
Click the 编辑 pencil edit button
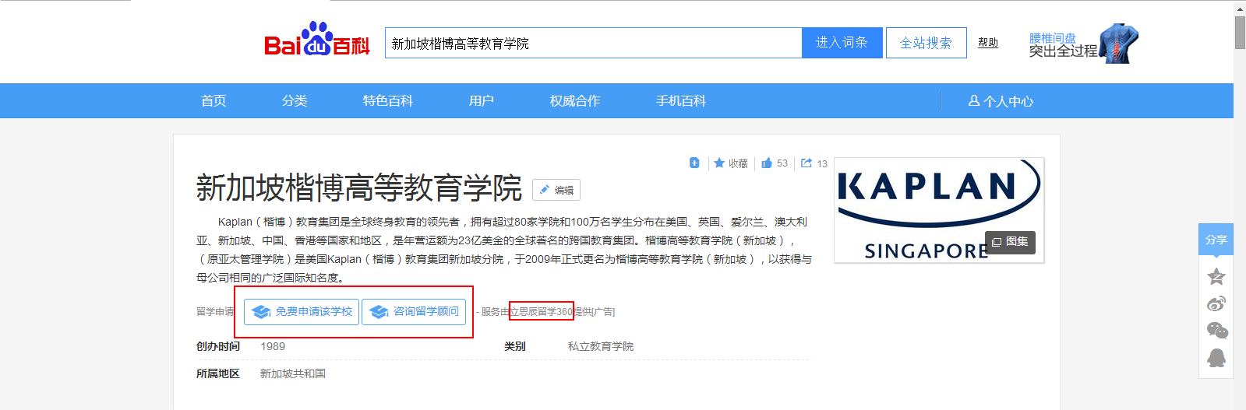[x=556, y=190]
